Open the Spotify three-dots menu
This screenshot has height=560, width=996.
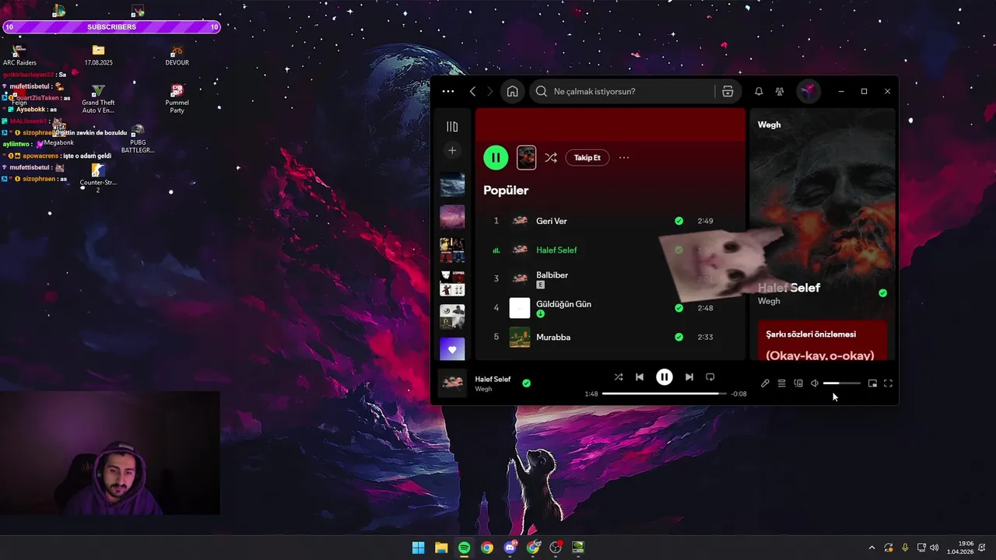pos(447,91)
